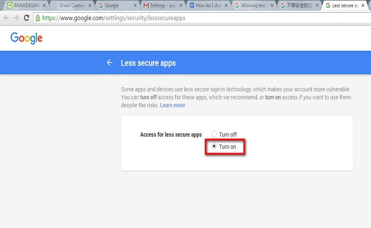371x228 pixels.
Task: Close the Allowing less secure tab
Action: coord(272,6)
